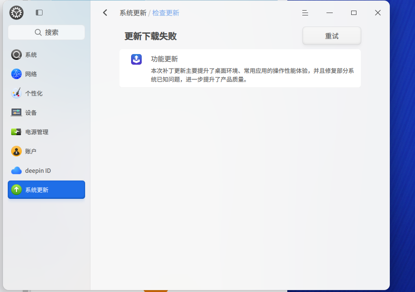Click the 功能更新 upload icon
The height and width of the screenshot is (292, 415).
pyautogui.click(x=136, y=59)
